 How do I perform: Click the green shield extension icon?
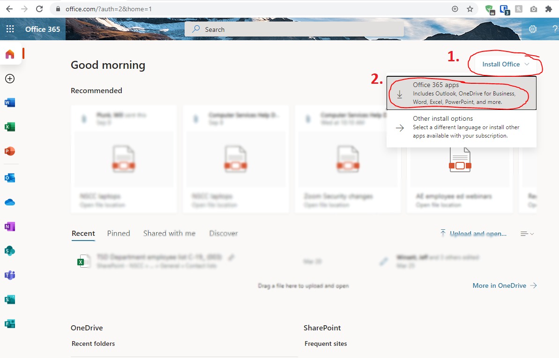[490, 9]
